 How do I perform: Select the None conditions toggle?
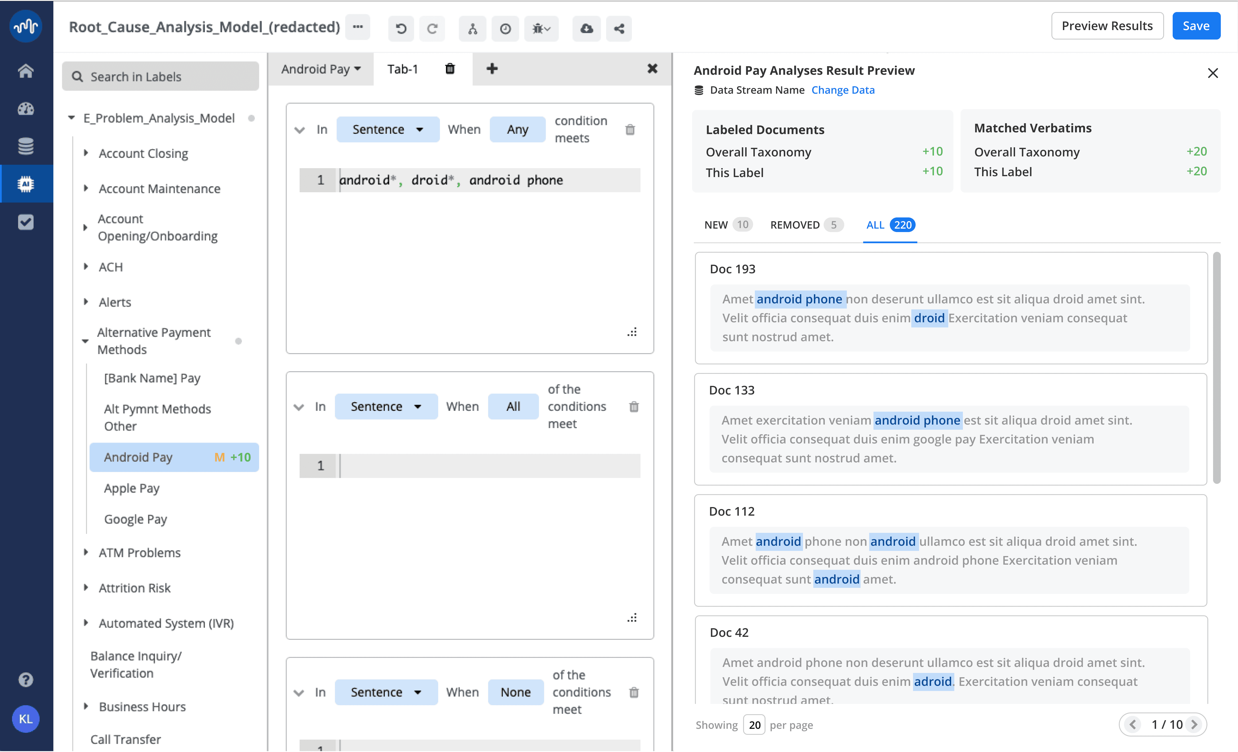pyautogui.click(x=516, y=692)
